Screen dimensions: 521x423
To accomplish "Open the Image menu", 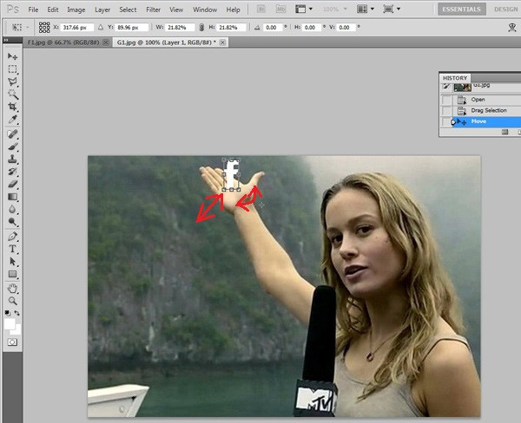I will (76, 10).
